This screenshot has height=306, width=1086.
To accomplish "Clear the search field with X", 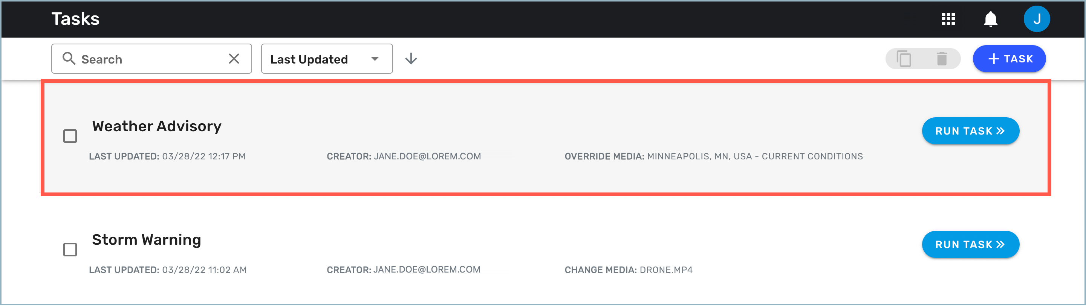I will click(234, 59).
